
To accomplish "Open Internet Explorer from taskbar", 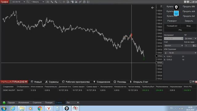I will point(13,108).
